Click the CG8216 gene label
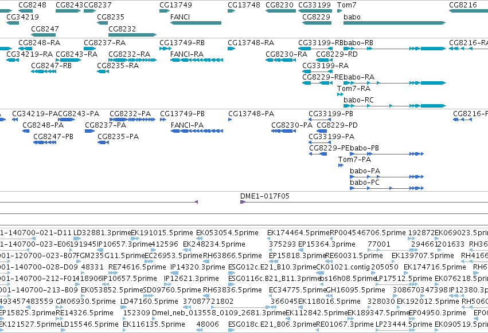The image size is (488, 333). [x=463, y=5]
